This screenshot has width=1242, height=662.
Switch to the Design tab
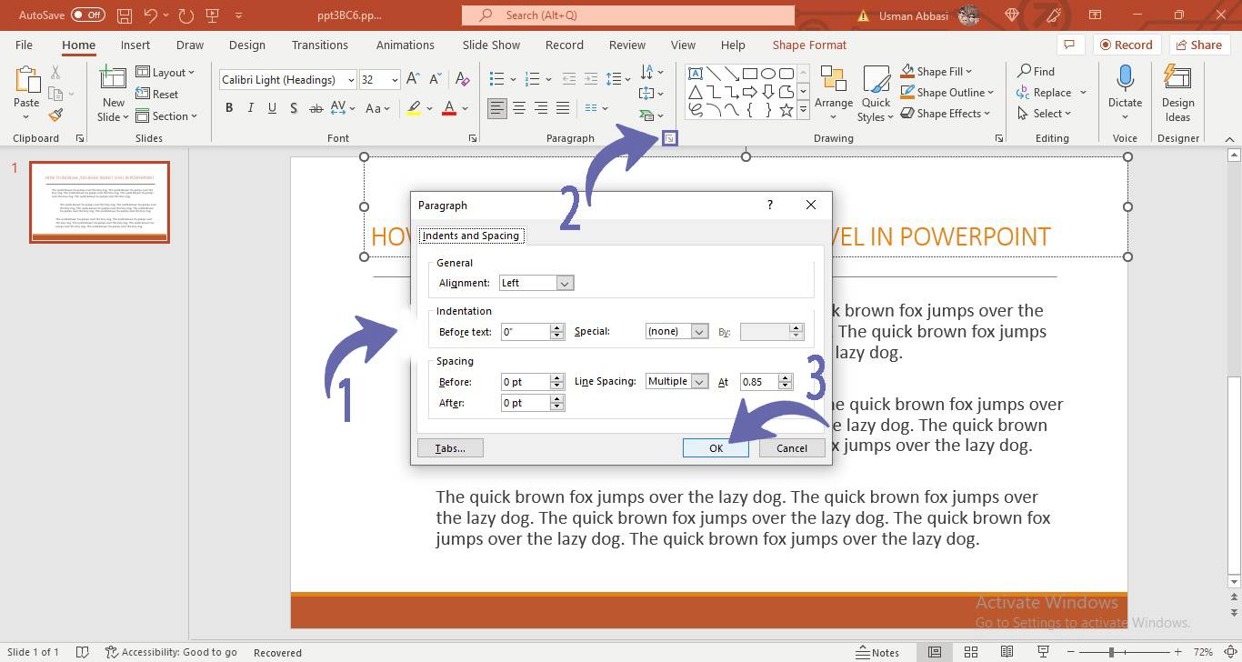click(x=247, y=45)
